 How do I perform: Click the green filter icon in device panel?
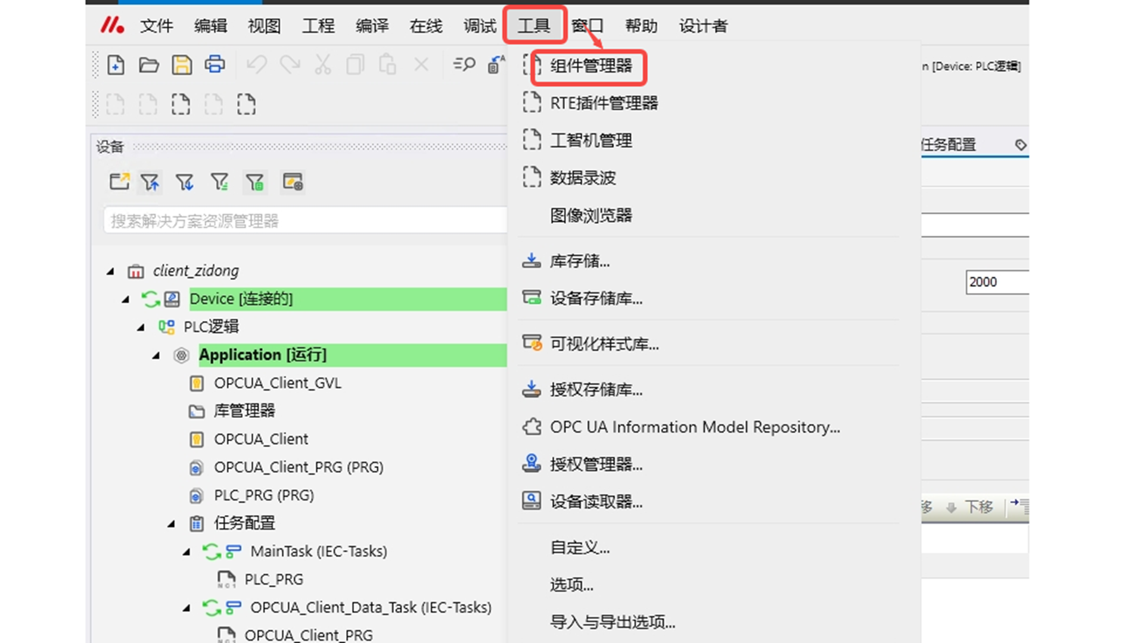tap(255, 182)
